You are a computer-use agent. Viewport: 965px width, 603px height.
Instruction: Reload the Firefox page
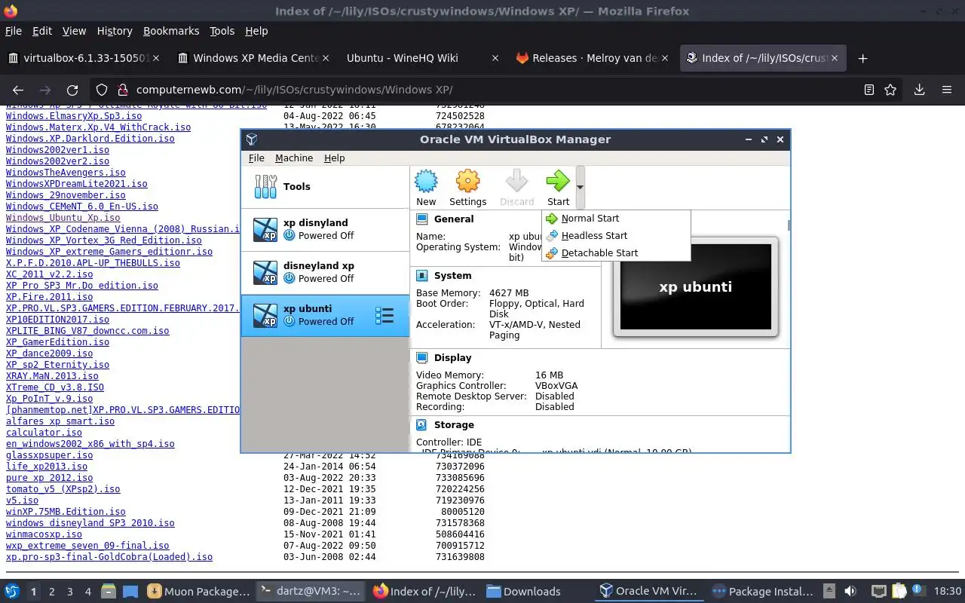coord(72,90)
